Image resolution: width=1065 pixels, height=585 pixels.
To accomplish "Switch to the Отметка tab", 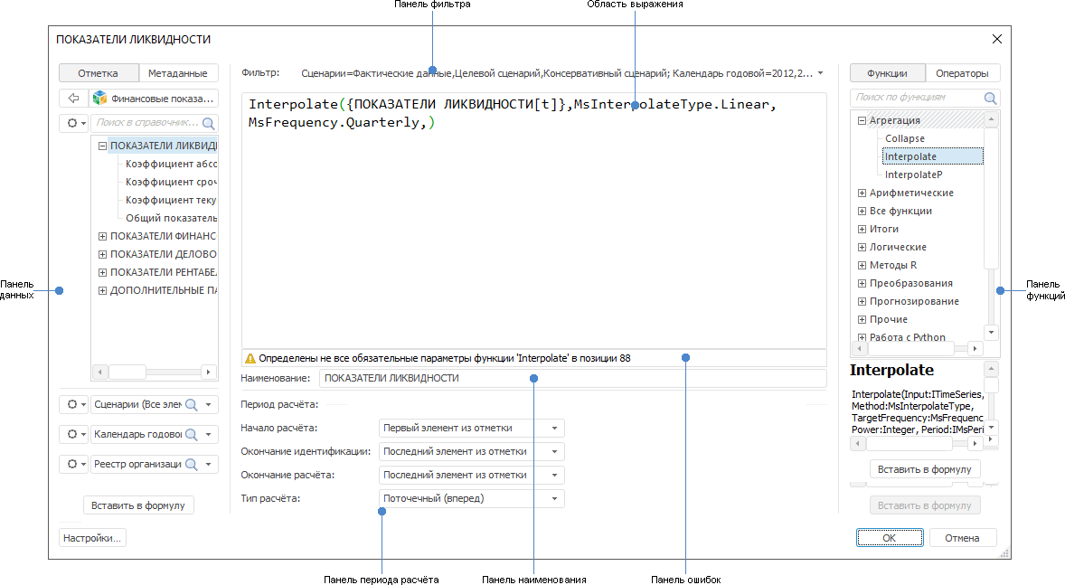I will 99,72.
